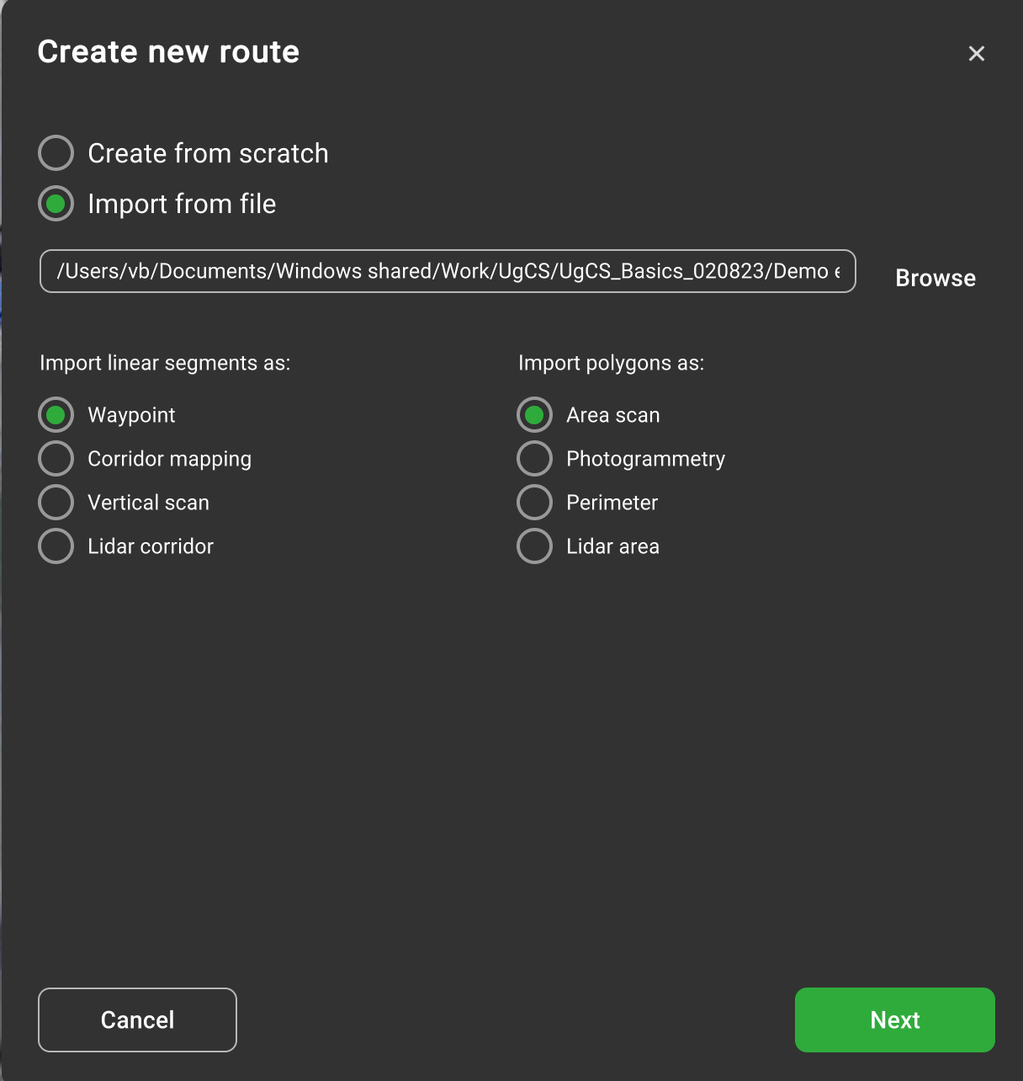Viewport: 1023px width, 1081px height.
Task: Select the Lidar area option
Action: [535, 546]
